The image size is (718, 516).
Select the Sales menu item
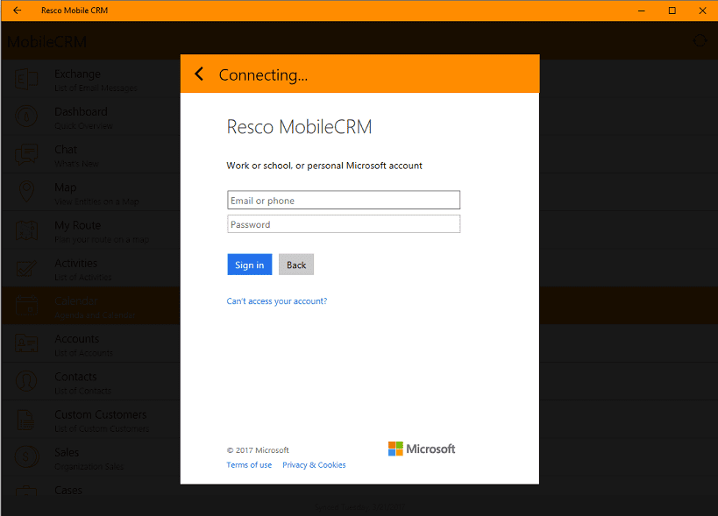(91, 457)
